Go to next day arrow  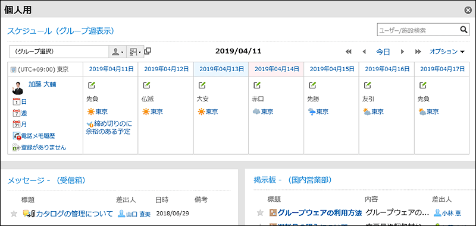403,52
